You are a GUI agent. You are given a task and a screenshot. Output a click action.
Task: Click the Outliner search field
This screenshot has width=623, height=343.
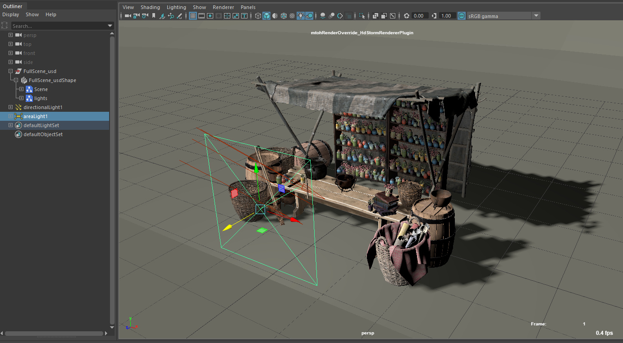tap(59, 26)
